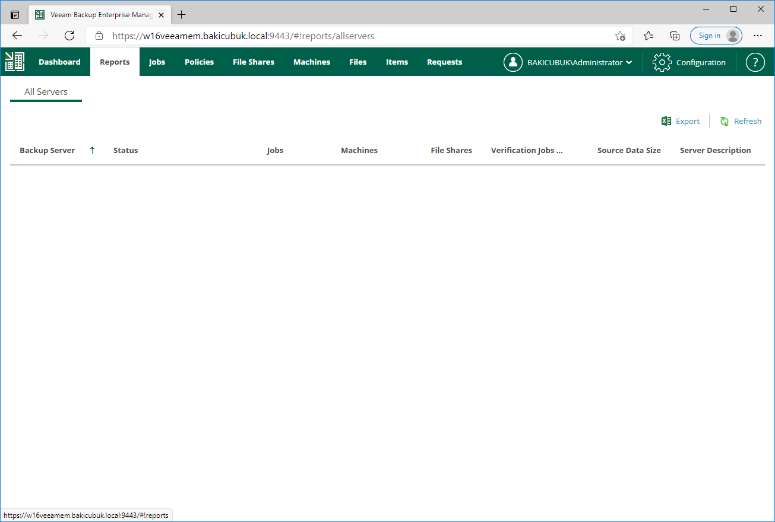Open the Items tab
The height and width of the screenshot is (522, 775).
[x=397, y=62]
